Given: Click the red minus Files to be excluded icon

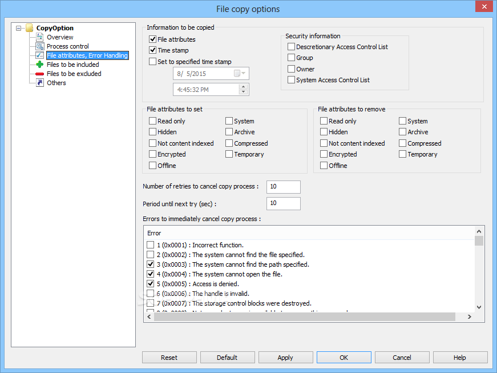Looking at the screenshot, I should coord(39,74).
